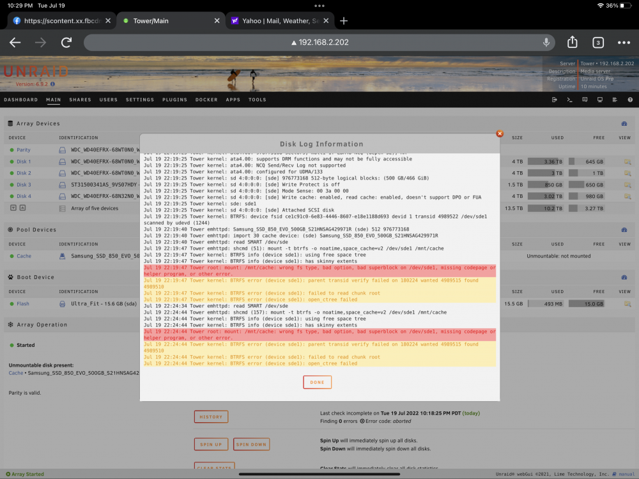This screenshot has width=639, height=479.
Task: Open the Disk 1 device link
Action: coord(24,162)
